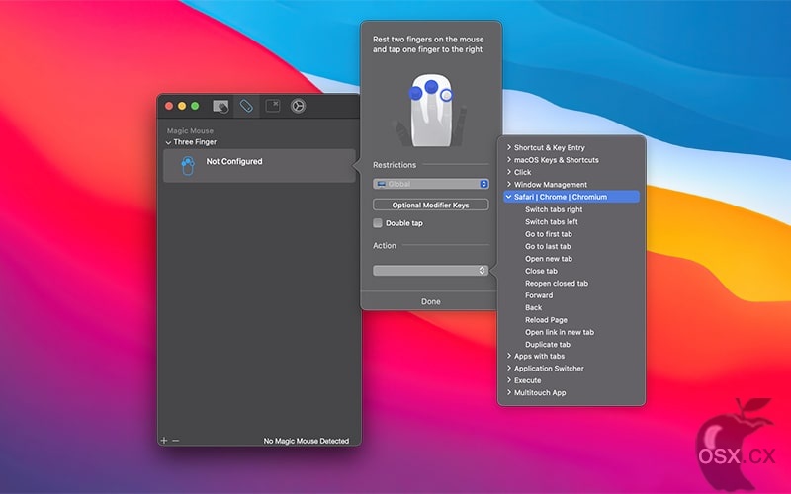Choose Back action
Viewport: 791px width, 494px height.
[533, 307]
